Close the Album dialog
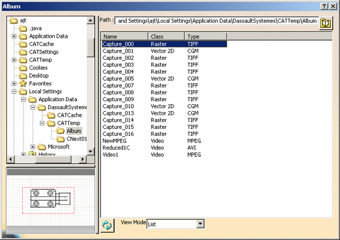Viewport: 340px width, 240px height. [x=333, y=6]
